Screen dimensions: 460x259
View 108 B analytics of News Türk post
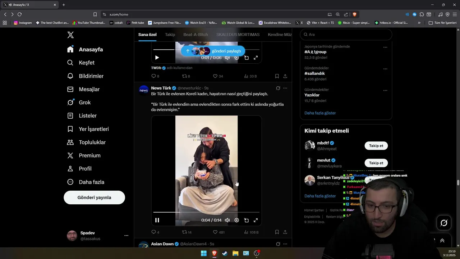251,232
